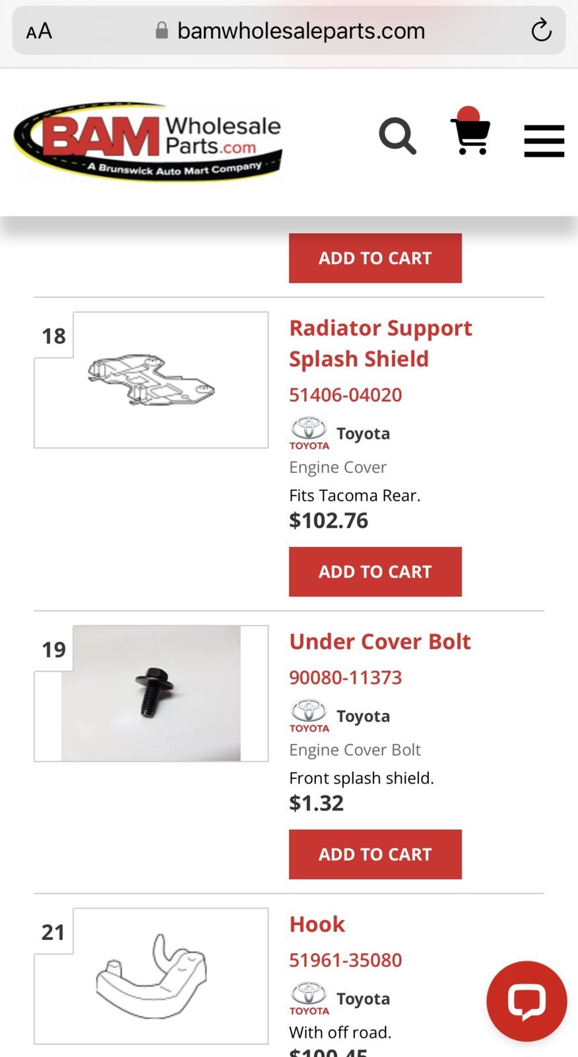578x1057 pixels.
Task: Click the BAM Wholesale Parts logo
Action: 148,141
